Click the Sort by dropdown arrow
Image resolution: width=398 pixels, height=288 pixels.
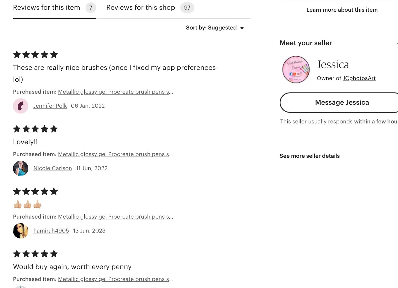point(242,28)
